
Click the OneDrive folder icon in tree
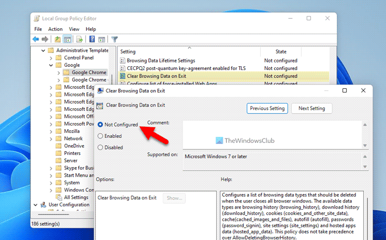point(58,146)
